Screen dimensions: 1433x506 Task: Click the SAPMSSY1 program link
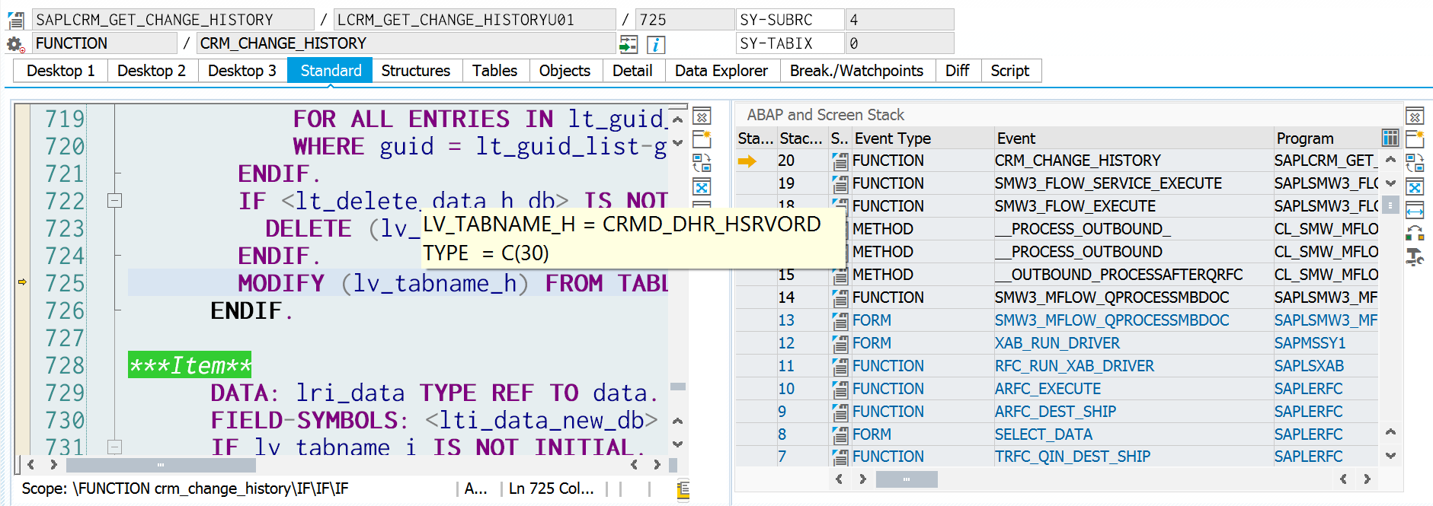pyautogui.click(x=1310, y=343)
